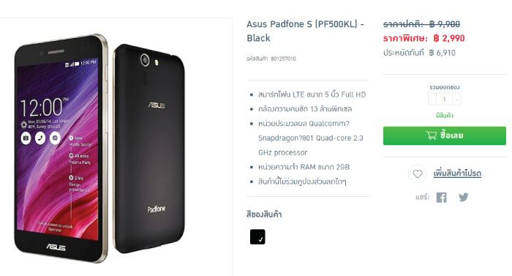Screen dimensions: 512x276
Task: Click the front-view phone product image
Action: pos(61,148)
